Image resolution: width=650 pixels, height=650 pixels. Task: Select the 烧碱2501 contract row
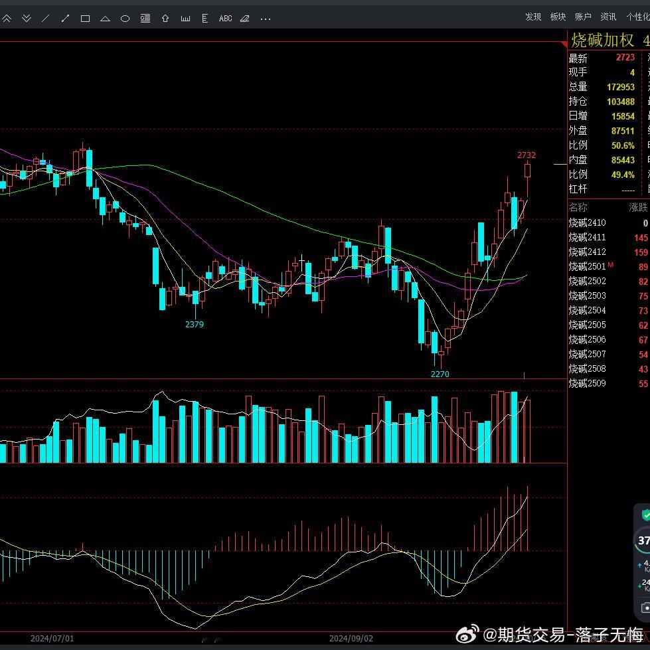[609, 266]
